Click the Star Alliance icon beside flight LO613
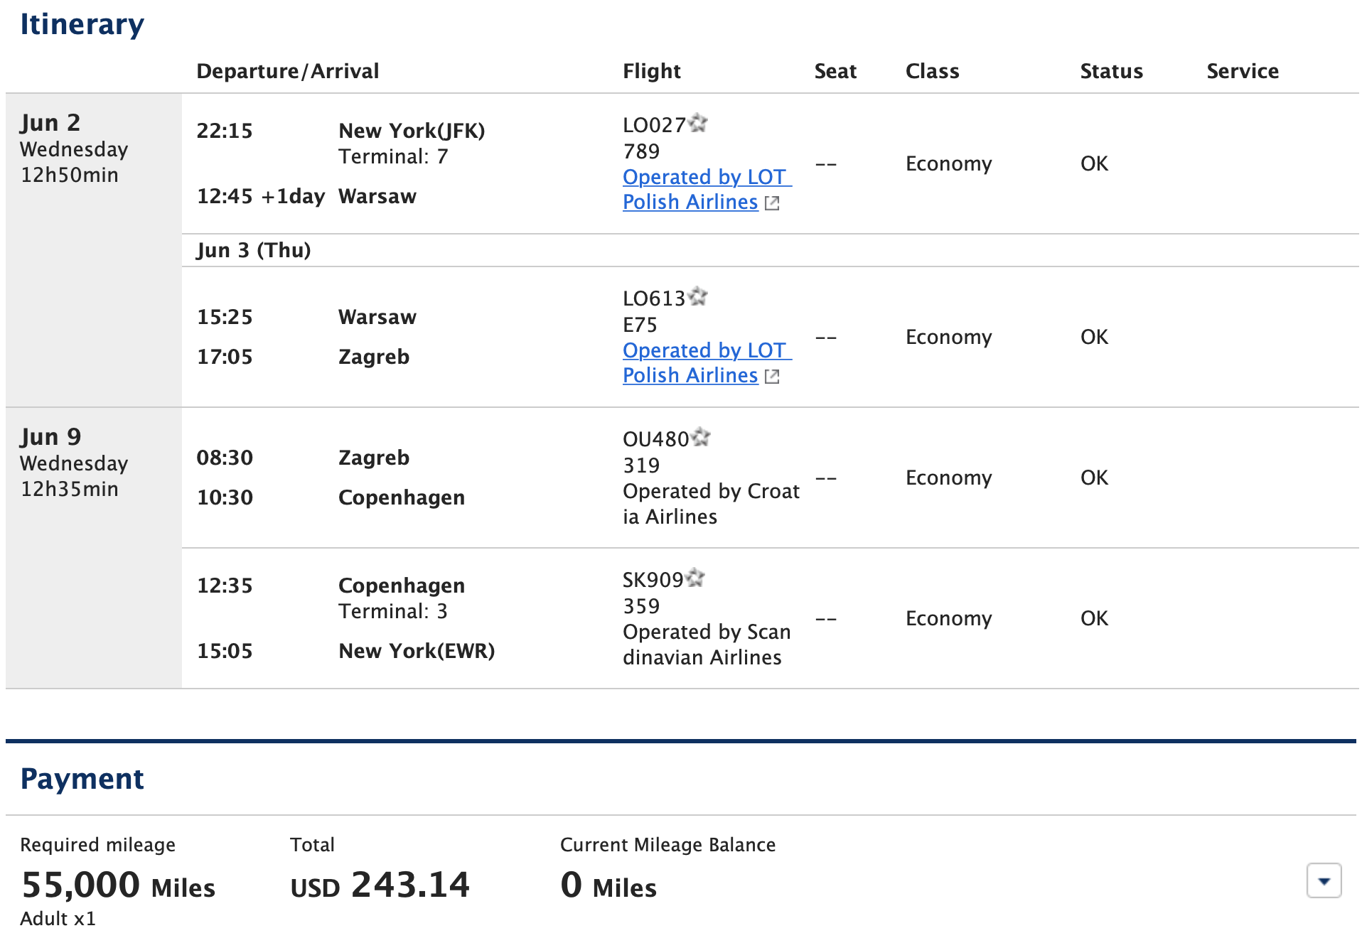The image size is (1362, 938). click(x=697, y=296)
